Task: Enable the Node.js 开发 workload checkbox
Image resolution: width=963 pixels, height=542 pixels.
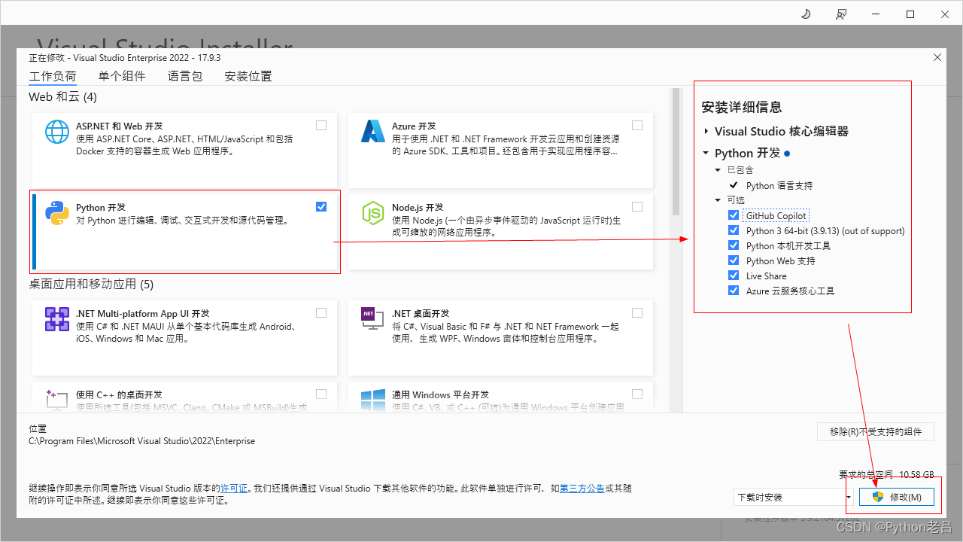Action: click(x=637, y=206)
